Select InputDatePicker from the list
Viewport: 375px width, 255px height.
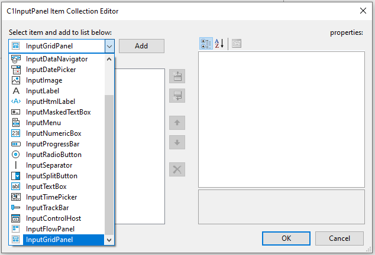point(51,70)
